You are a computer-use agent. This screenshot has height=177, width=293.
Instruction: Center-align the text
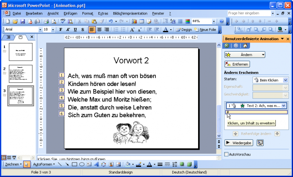click(x=99, y=30)
